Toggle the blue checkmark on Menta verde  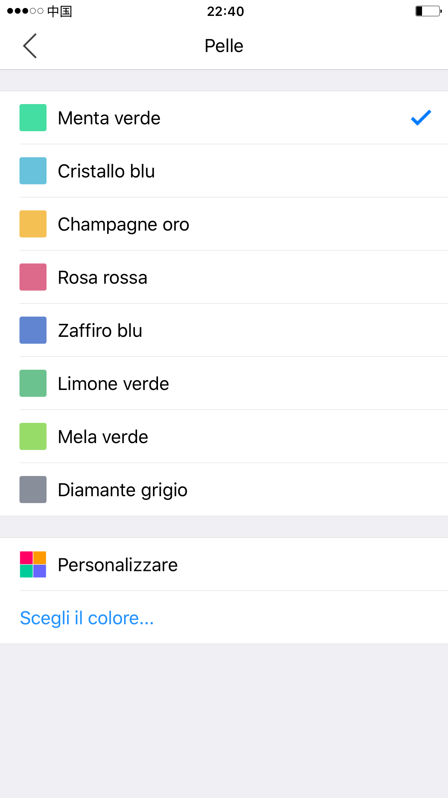click(x=421, y=117)
